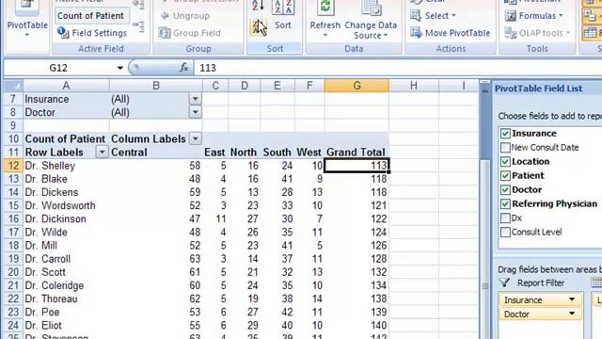
Task: Click Move PivotTable
Action: [451, 33]
